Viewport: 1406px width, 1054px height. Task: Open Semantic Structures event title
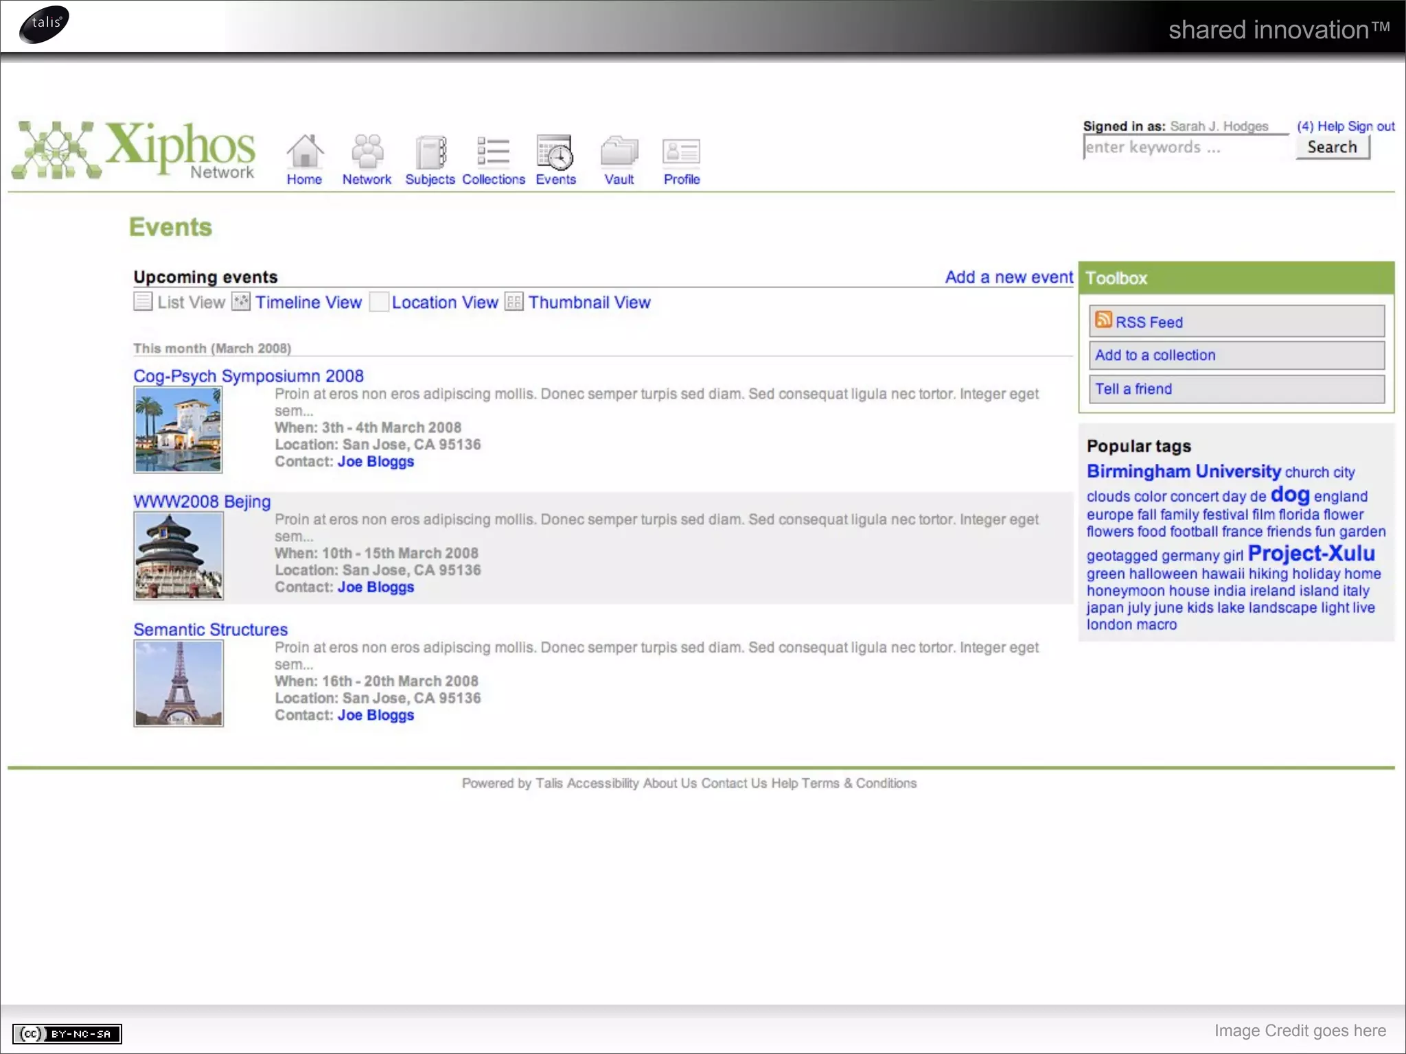pyautogui.click(x=210, y=629)
